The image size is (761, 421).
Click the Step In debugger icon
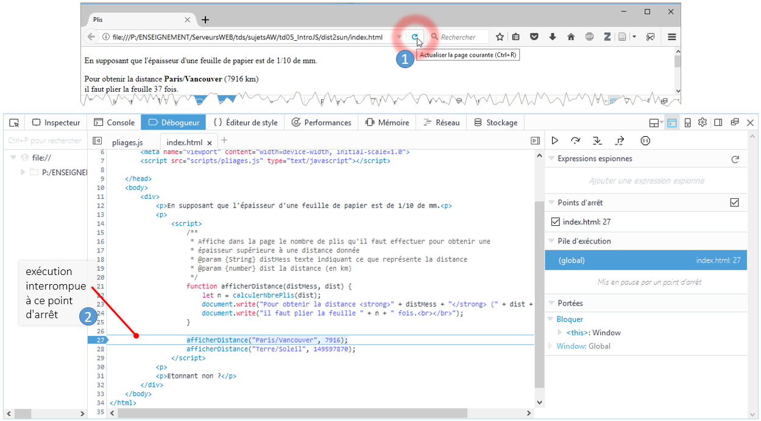click(597, 141)
